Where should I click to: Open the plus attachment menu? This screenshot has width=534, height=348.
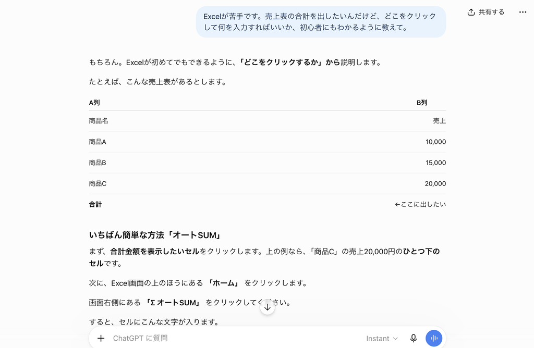coord(101,338)
